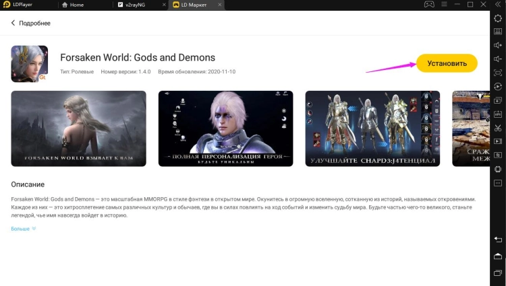Tap the Android back button in sidebar

tap(498, 240)
